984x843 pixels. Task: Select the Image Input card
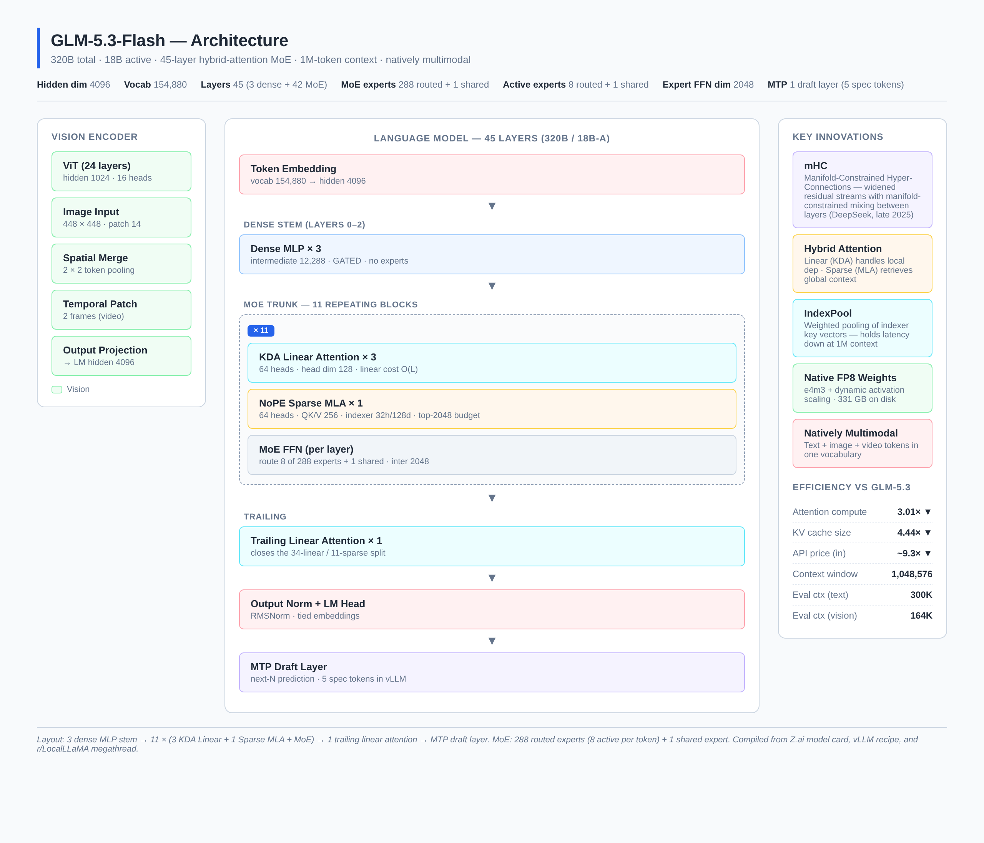(x=121, y=217)
